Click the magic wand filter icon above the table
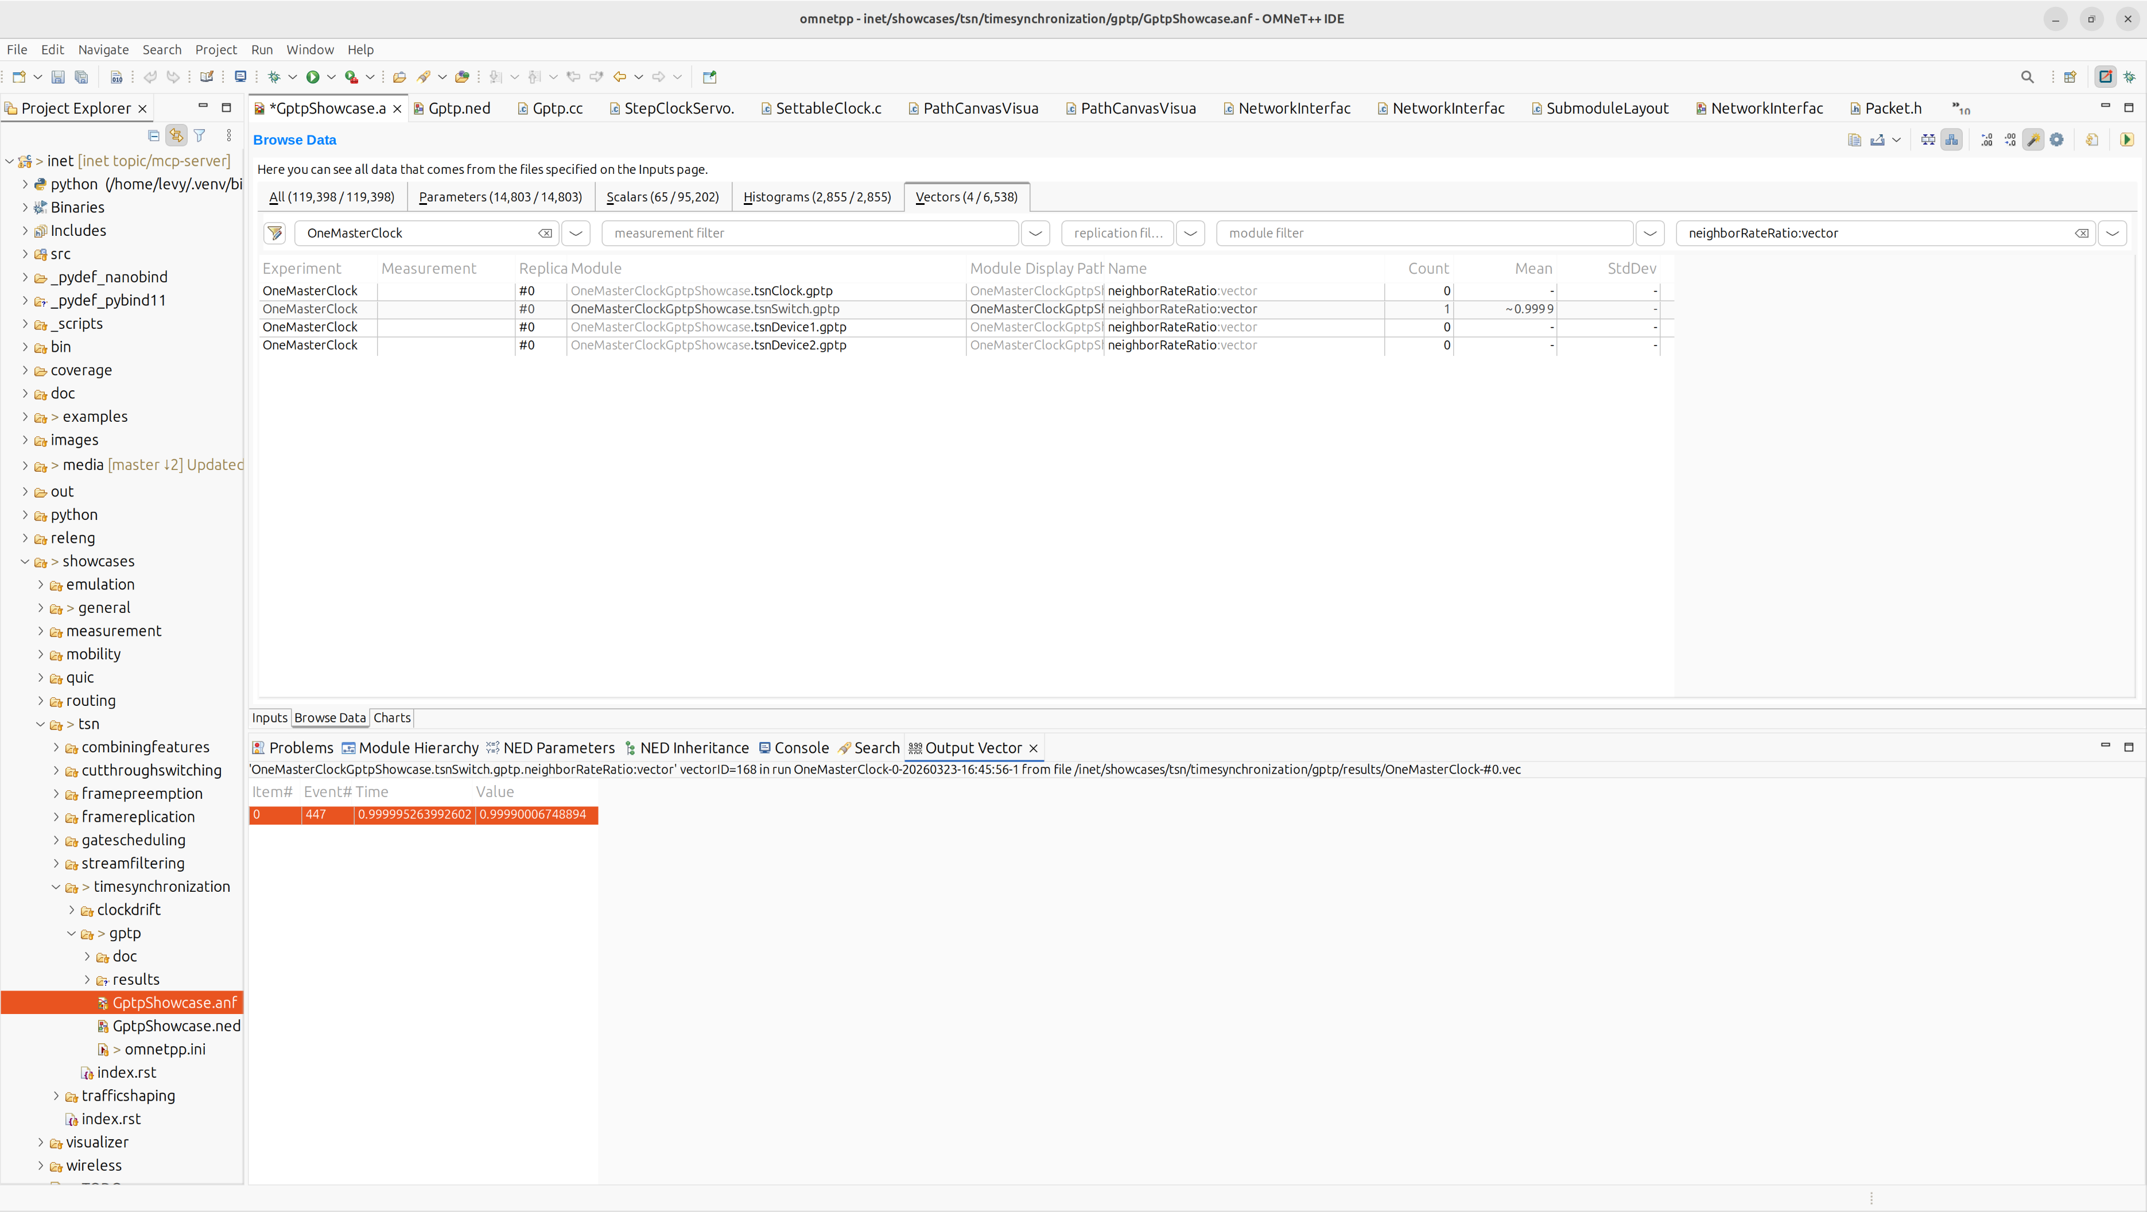This screenshot has width=2147, height=1212. coord(2033,139)
